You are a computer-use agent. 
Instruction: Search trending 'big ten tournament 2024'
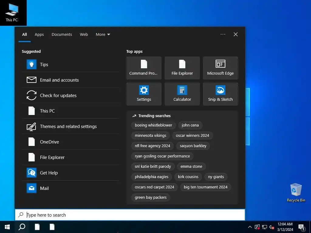tap(206, 187)
